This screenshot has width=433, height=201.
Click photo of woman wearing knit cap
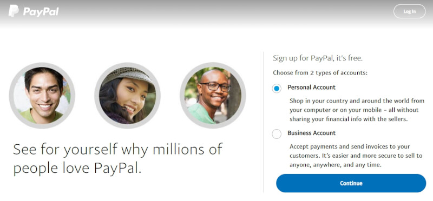tap(127, 96)
